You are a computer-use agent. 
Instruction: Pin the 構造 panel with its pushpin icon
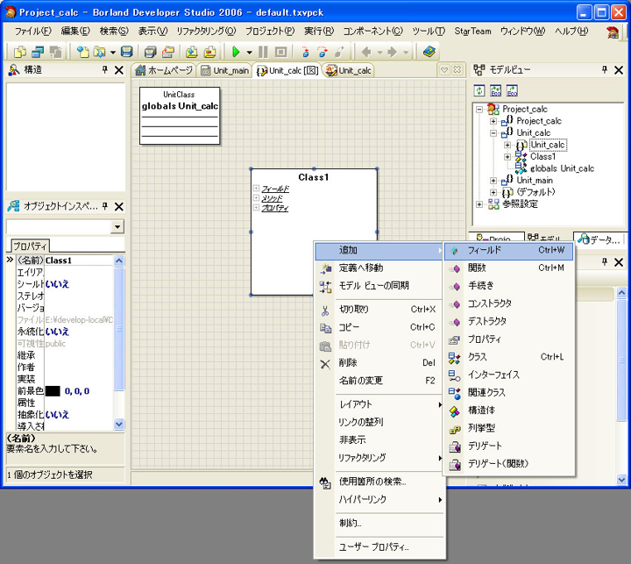pos(105,69)
